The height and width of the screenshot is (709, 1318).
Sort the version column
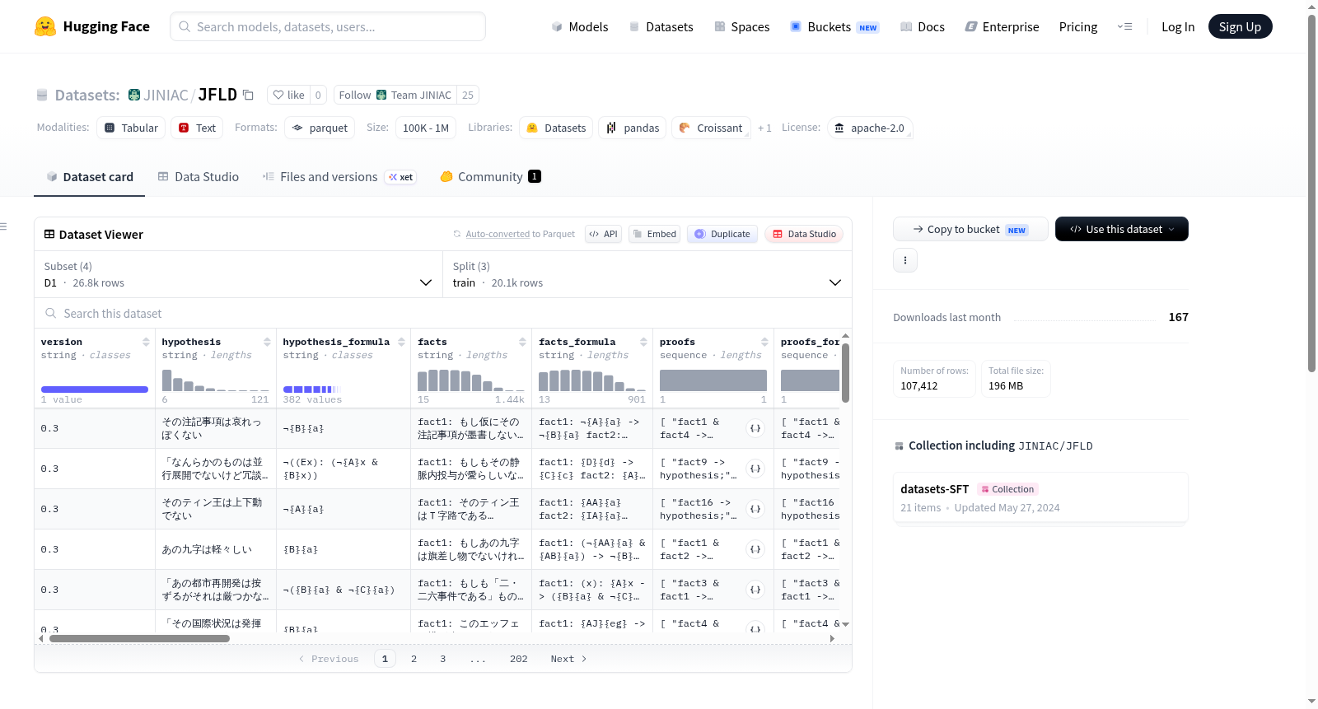(x=146, y=342)
